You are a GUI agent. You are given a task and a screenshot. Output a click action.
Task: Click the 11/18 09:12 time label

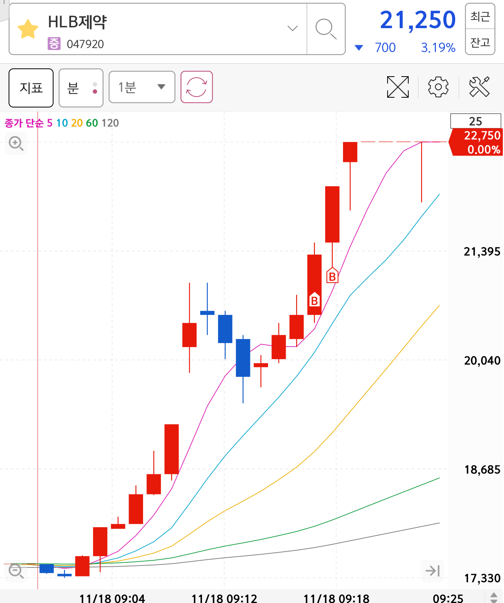pos(224,598)
